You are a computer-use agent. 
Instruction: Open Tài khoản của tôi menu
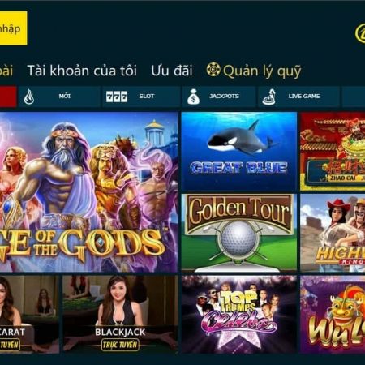(x=82, y=71)
